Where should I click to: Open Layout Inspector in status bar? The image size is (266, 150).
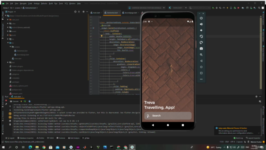click(253, 138)
